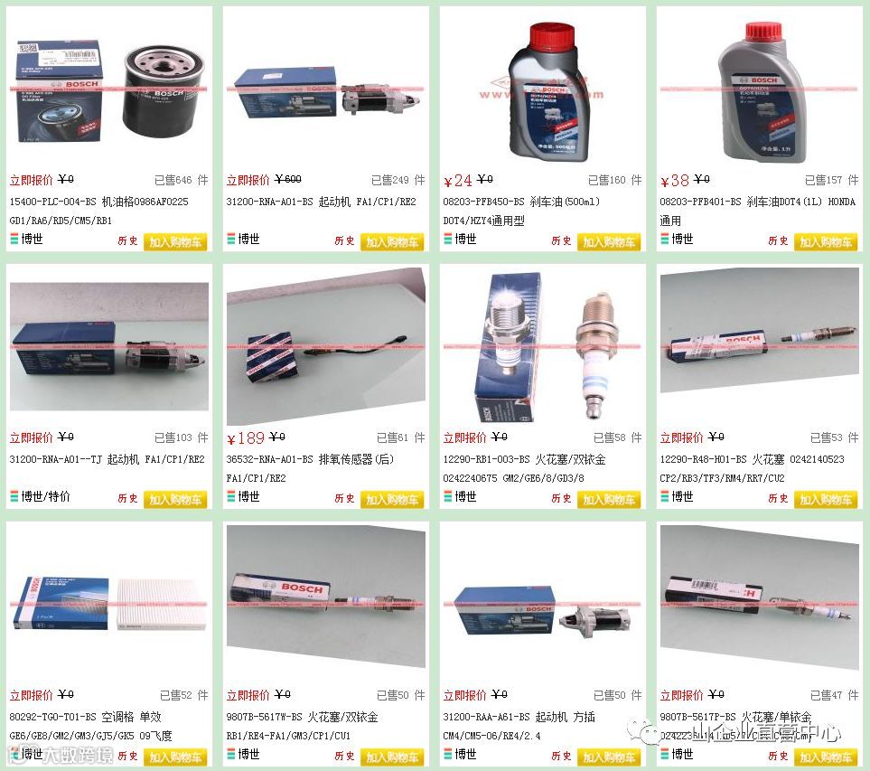The width and height of the screenshot is (870, 771).
Task: Click the green list icon on spark plug 12290-R48-H01-BS
Action: tap(665, 497)
